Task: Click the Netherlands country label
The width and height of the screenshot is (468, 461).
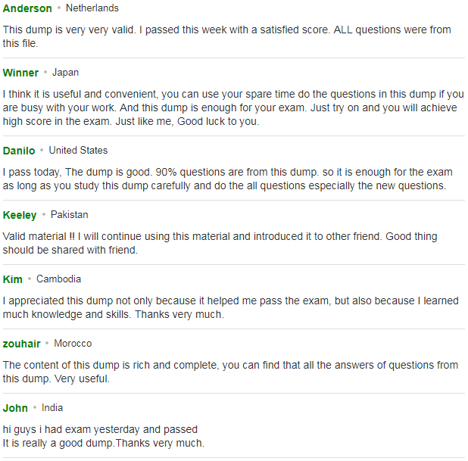Action: (92, 8)
